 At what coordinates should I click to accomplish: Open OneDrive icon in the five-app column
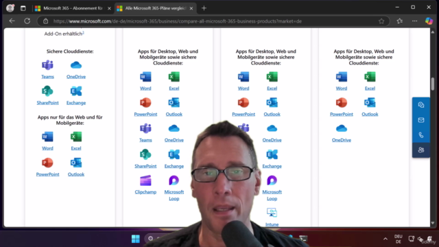pyautogui.click(x=342, y=128)
